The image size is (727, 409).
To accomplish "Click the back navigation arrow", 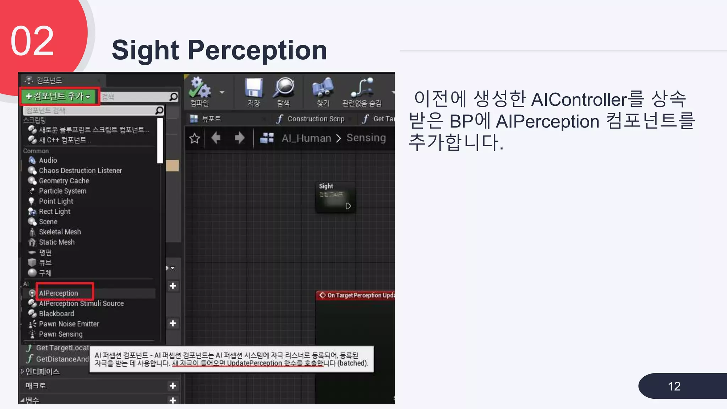I will 216,138.
